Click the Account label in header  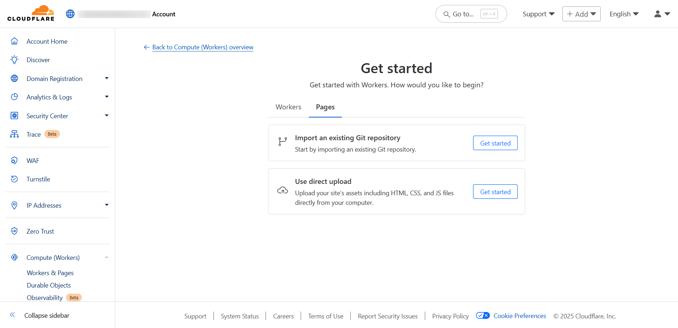(163, 14)
